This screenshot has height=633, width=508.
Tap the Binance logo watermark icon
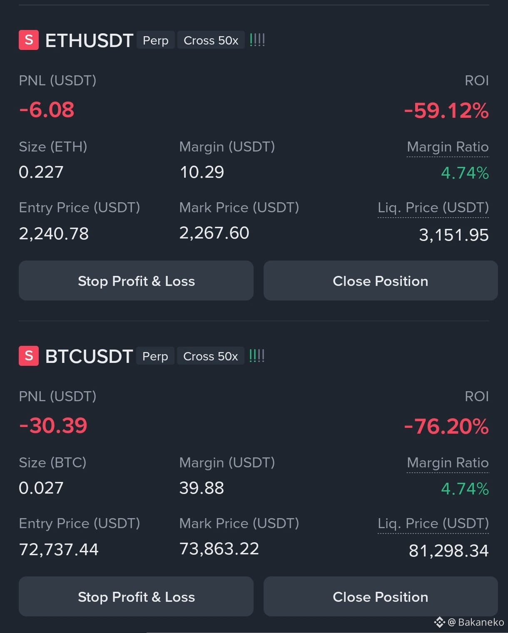pos(439,622)
